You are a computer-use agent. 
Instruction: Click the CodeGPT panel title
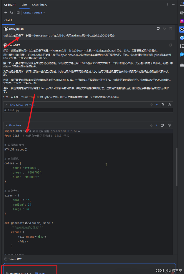10,5
